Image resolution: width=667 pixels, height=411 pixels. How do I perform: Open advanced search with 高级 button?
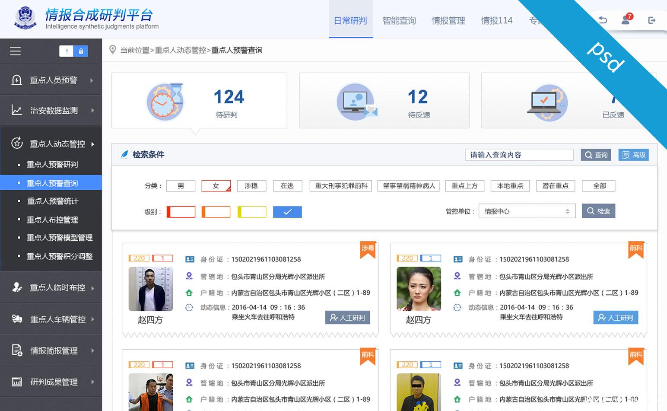[x=633, y=155]
